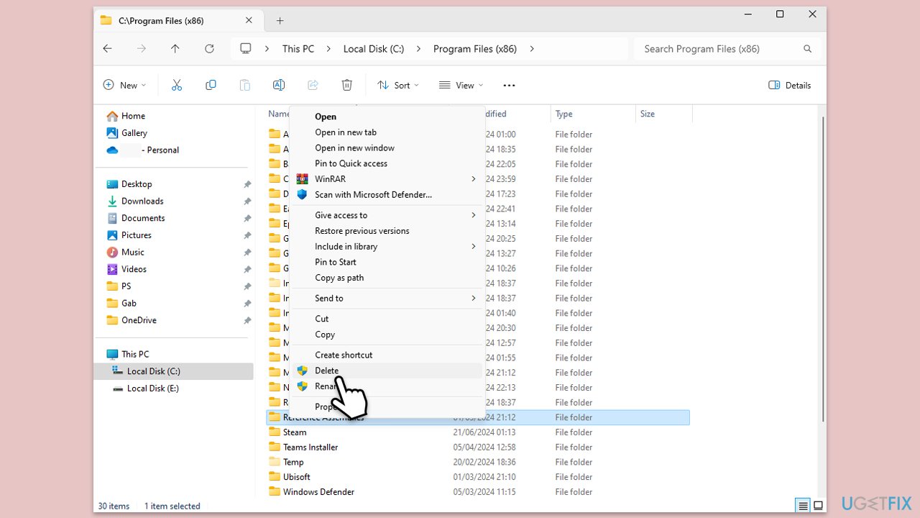The height and width of the screenshot is (518, 920).
Task: Open the Sort dropdown
Action: (x=397, y=85)
